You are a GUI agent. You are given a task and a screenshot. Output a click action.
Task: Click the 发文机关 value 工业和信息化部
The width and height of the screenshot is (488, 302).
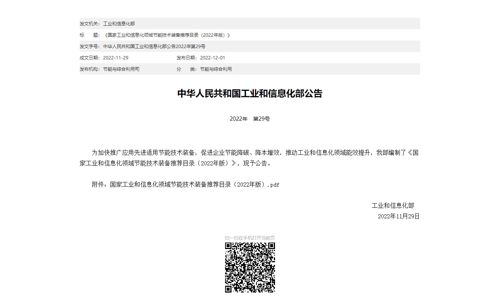(119, 24)
